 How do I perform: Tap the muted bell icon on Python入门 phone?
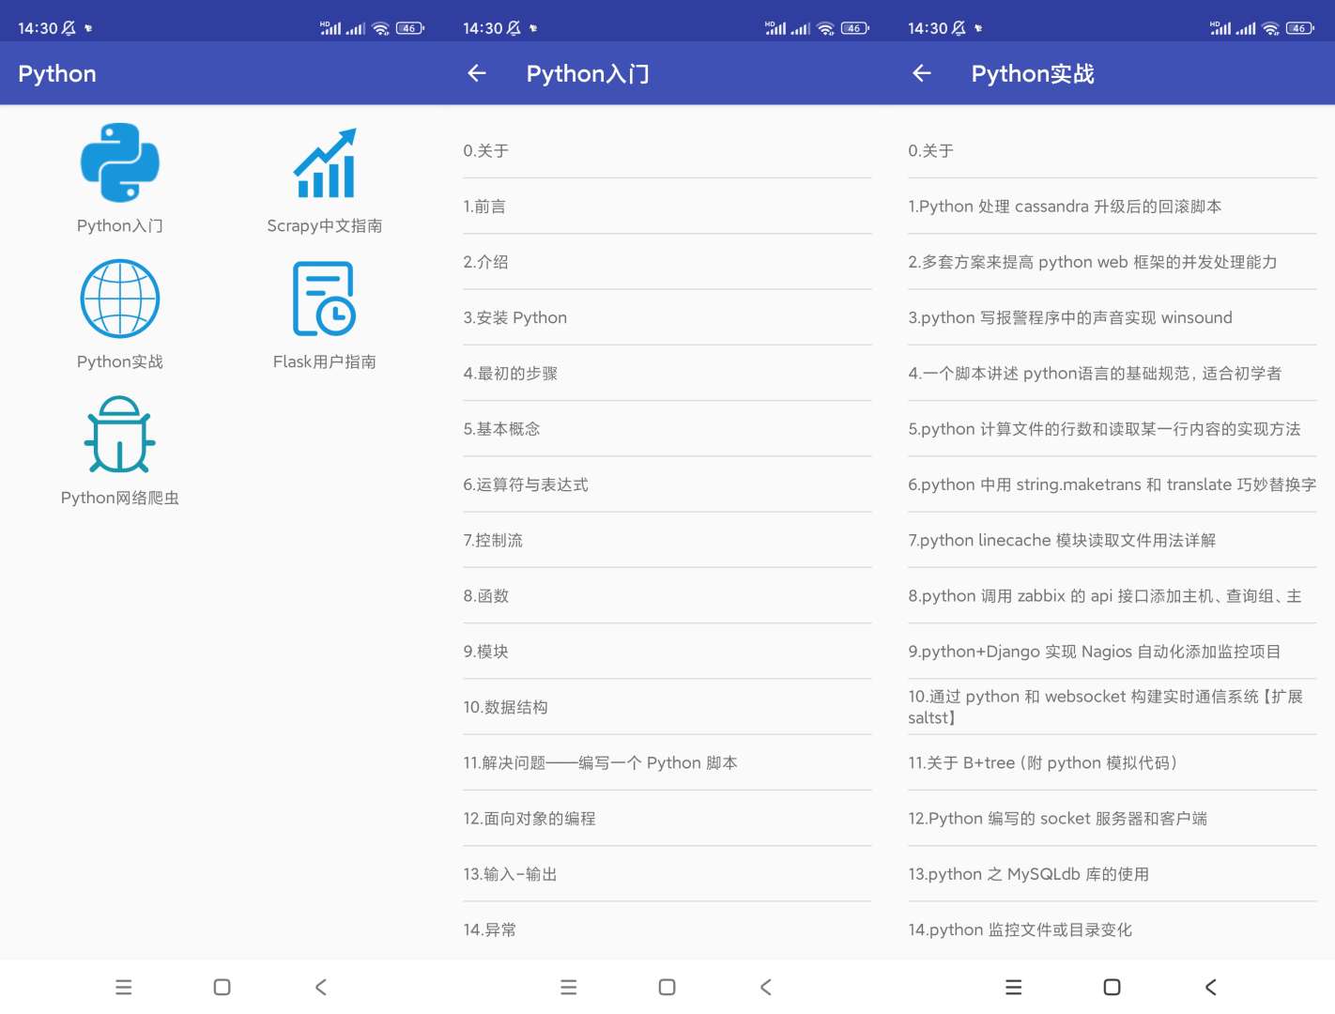pyautogui.click(x=514, y=28)
